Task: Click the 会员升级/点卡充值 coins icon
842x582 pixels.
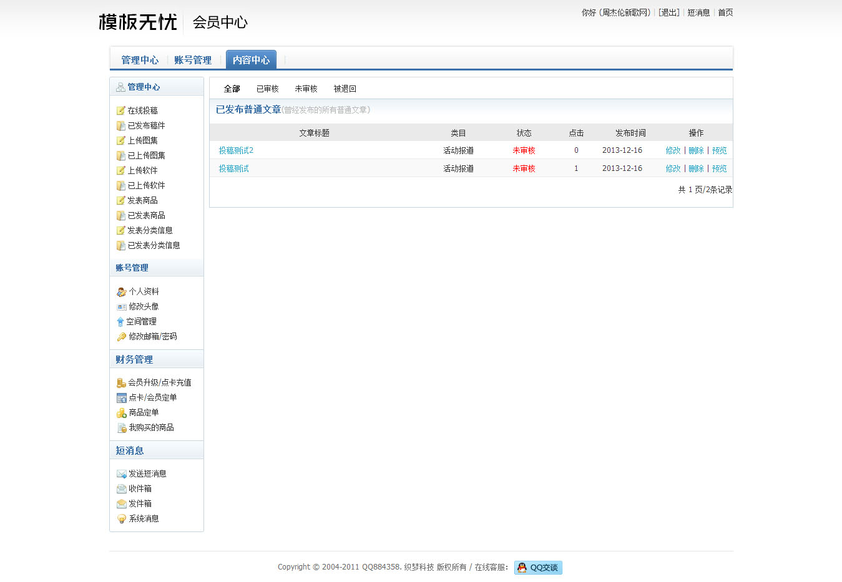Action: point(122,383)
